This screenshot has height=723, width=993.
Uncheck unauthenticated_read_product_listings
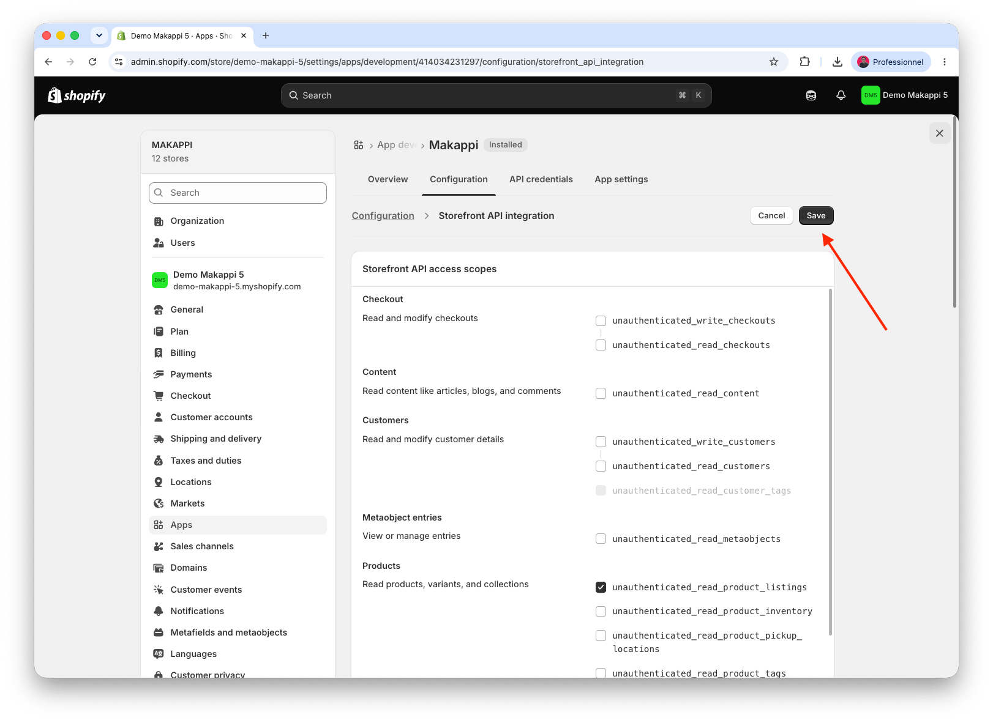[x=601, y=587]
